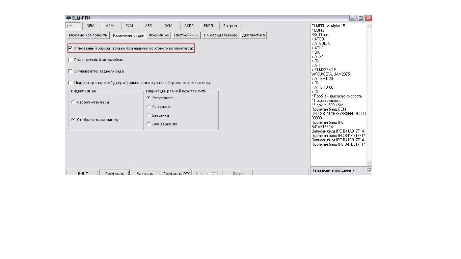461x259 pixels.
Task: Minimize the ELM-FFN window
Action: pyautogui.click(x=353, y=18)
